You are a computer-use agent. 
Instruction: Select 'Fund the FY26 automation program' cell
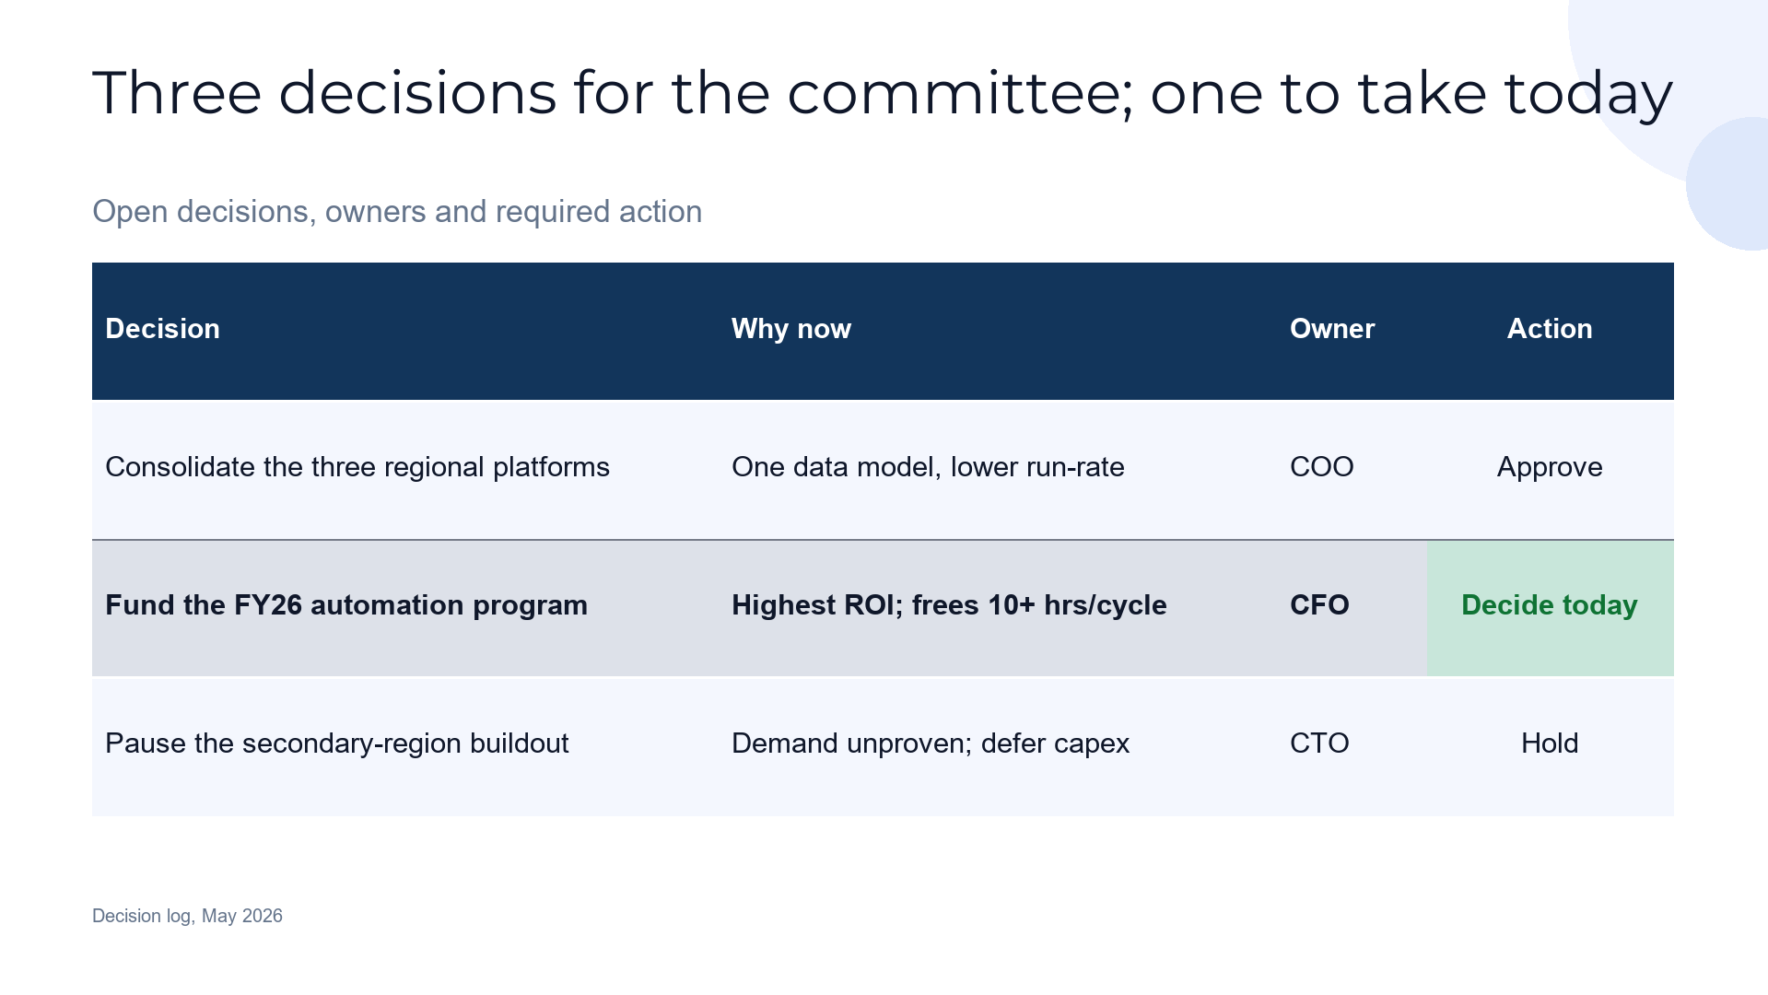coord(405,608)
